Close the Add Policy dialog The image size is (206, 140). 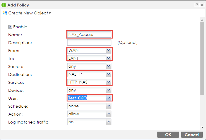[x=202, y=5]
